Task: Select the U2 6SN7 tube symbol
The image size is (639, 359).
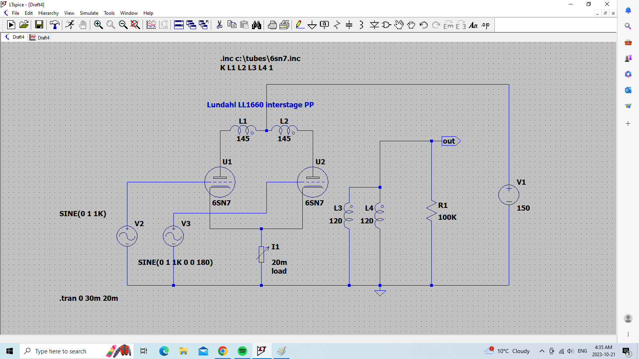Action: coord(313,182)
